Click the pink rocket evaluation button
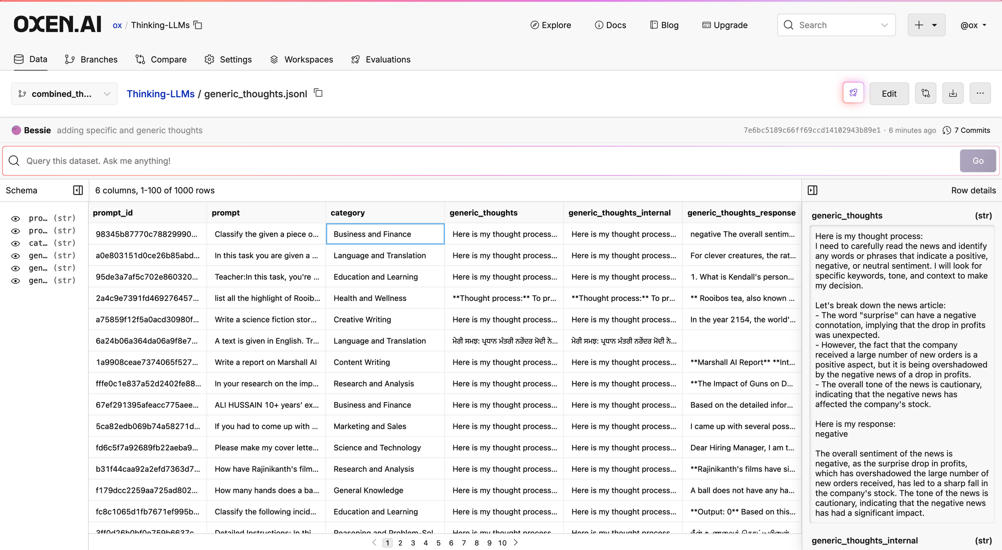The height and width of the screenshot is (550, 1002). (853, 93)
